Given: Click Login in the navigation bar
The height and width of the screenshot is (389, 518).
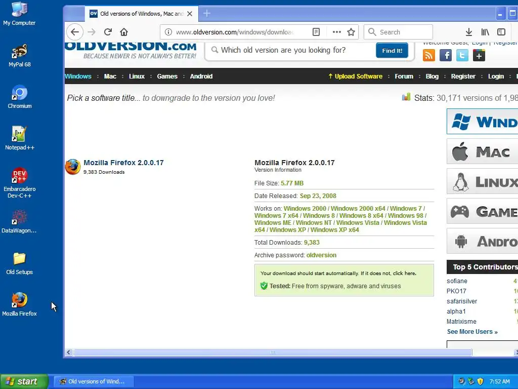Looking at the screenshot, I should (496, 76).
